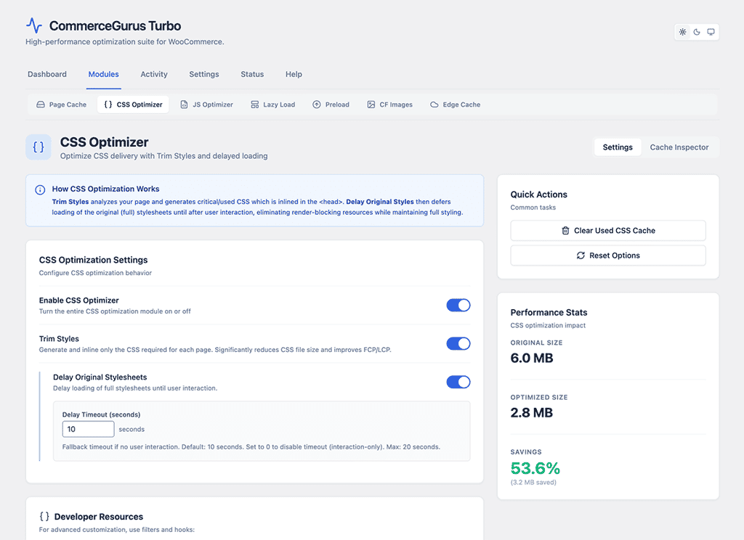Open the Preload module

pos(331,105)
